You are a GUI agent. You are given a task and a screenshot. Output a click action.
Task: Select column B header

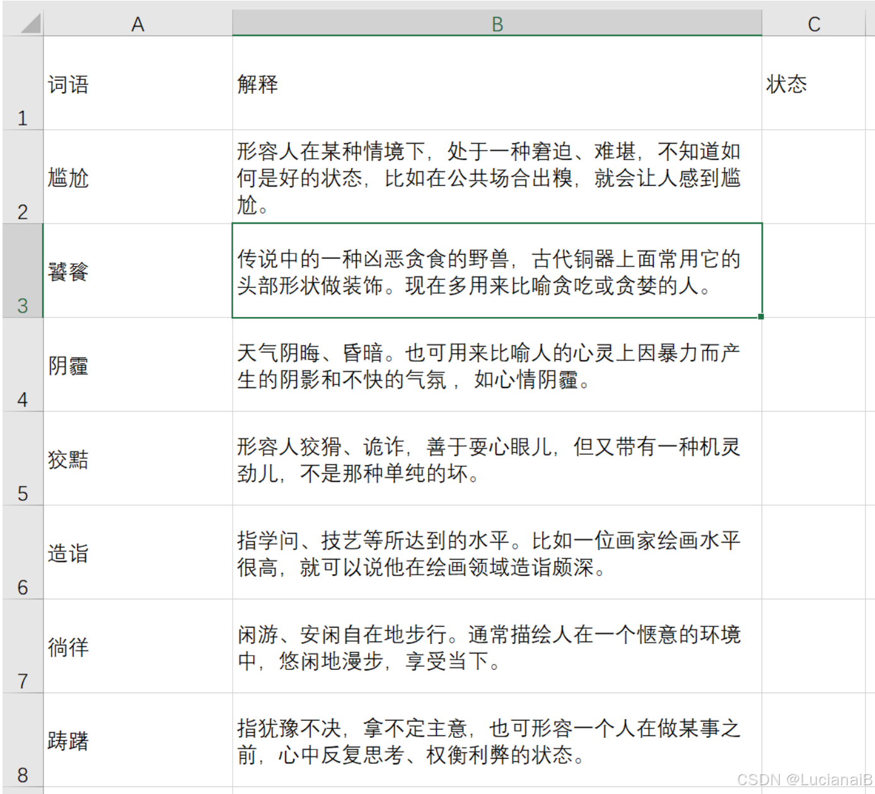click(497, 24)
